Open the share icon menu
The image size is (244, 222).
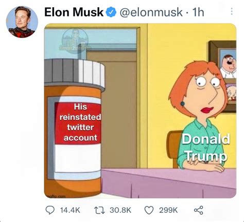(x=199, y=210)
